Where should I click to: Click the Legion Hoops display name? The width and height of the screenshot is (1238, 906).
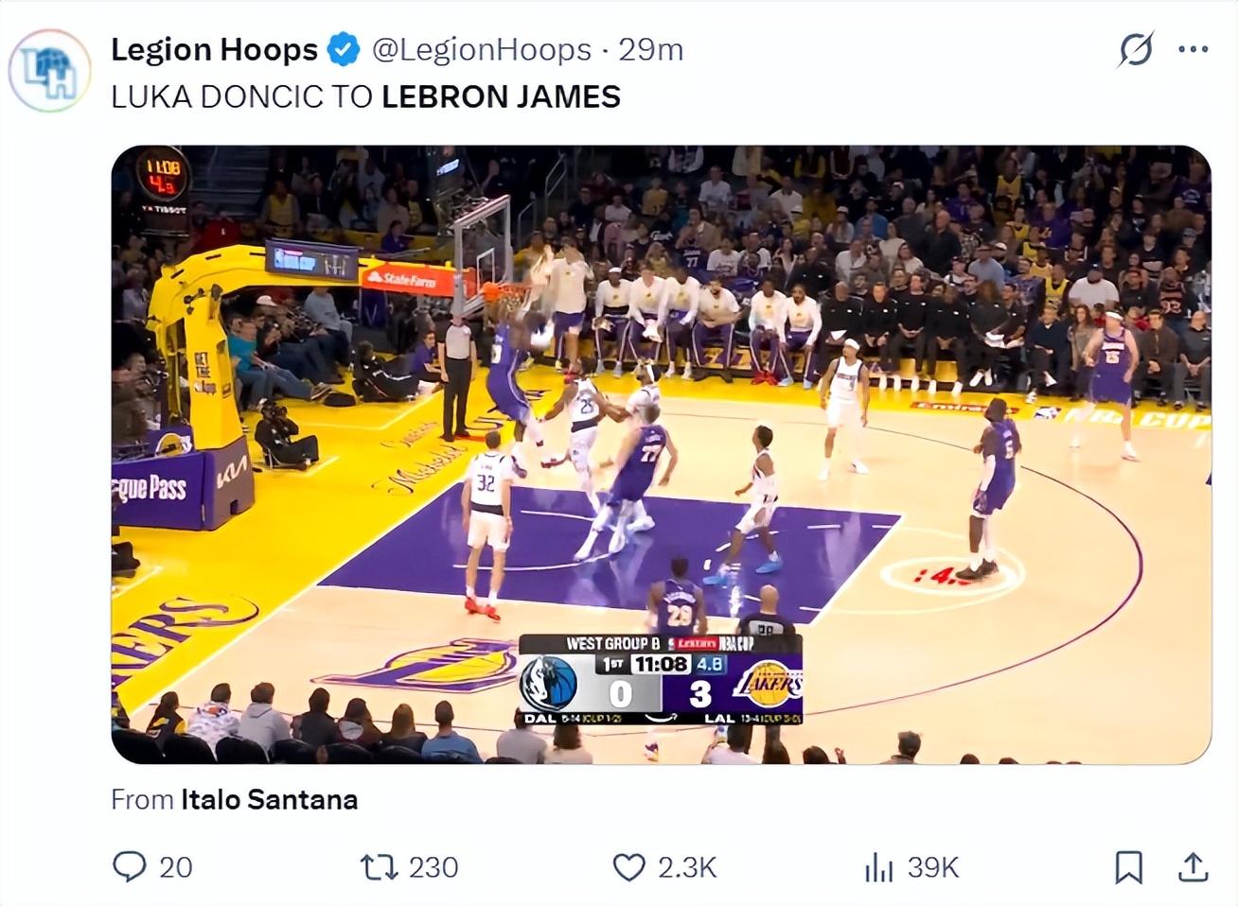pos(214,49)
